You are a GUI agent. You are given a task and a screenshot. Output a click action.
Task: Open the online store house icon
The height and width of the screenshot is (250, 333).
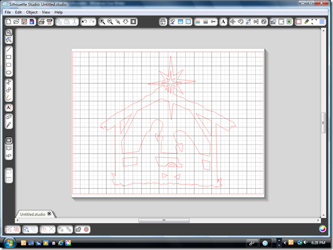[163, 22]
